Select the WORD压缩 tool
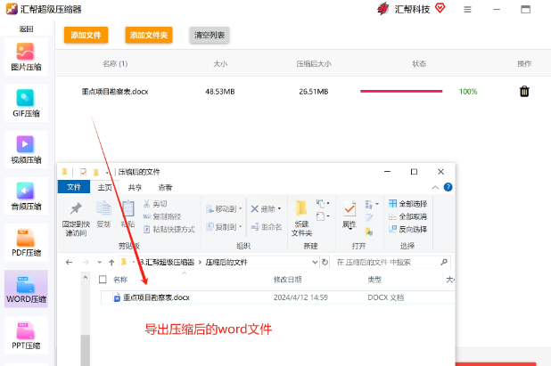Viewport: 551px width, 366px height. point(26,289)
